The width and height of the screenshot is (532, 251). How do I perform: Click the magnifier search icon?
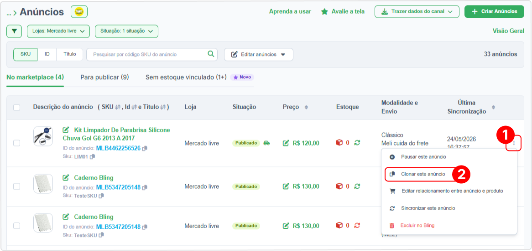[211, 54]
